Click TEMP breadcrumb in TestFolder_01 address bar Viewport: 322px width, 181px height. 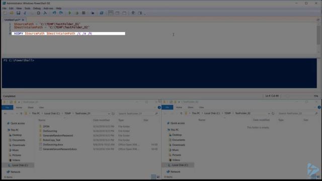click(x=67, y=114)
